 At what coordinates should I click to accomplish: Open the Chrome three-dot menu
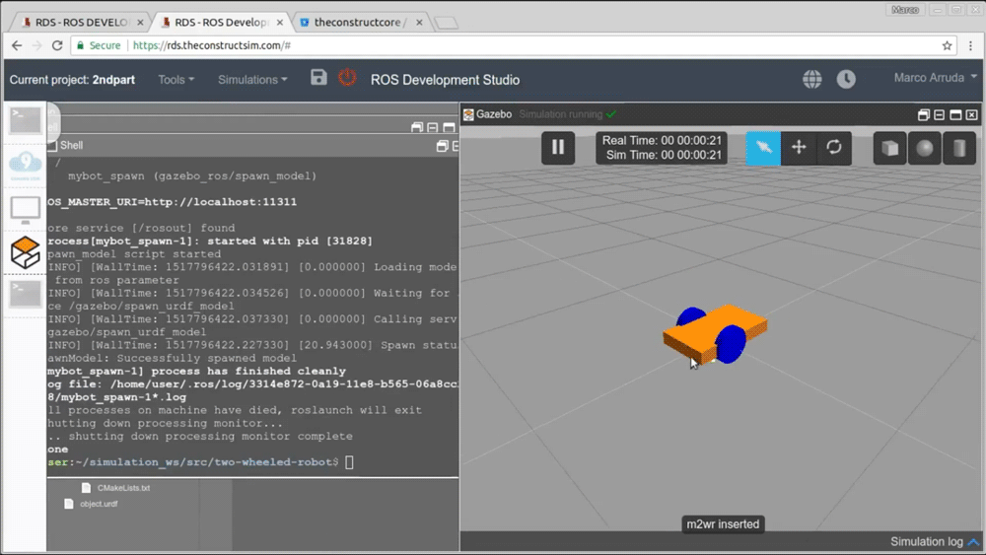click(x=970, y=45)
